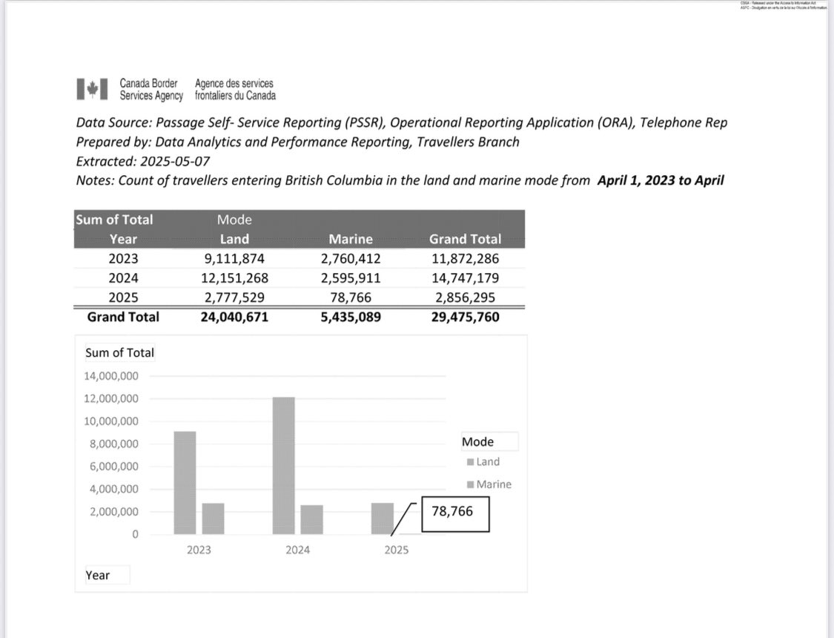Click the 2,000,000 axis label
Screen dimensions: 834x638
pyautogui.click(x=114, y=512)
